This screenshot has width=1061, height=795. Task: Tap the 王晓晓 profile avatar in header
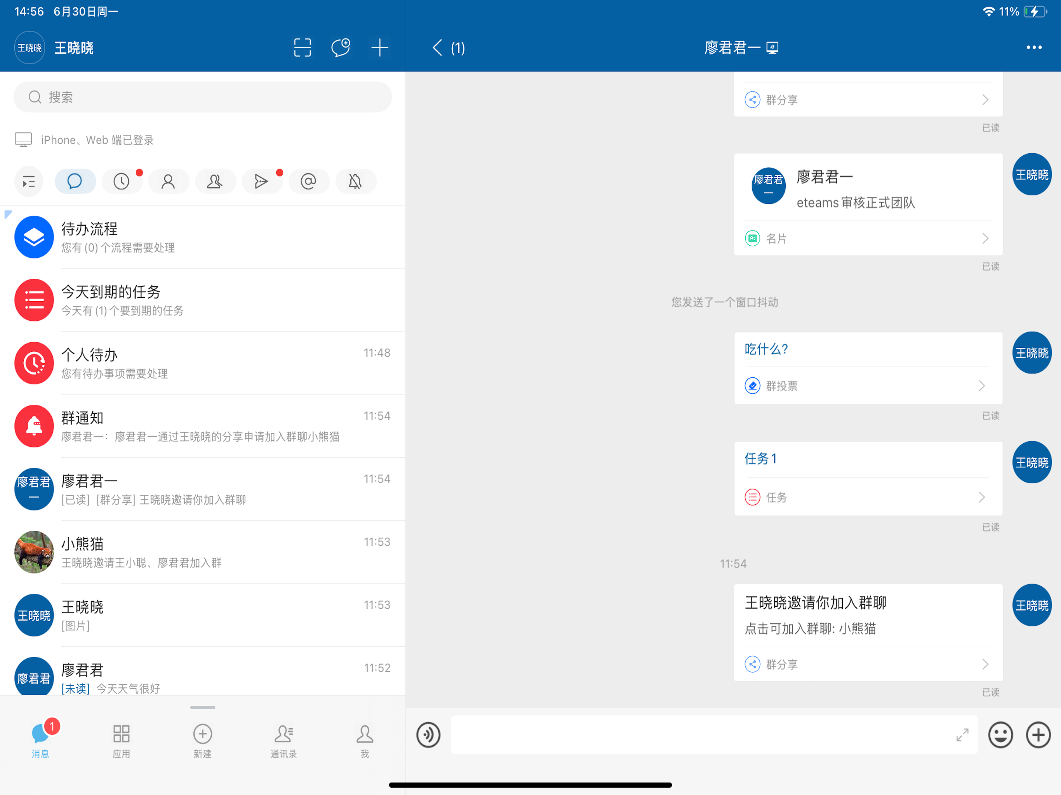pyautogui.click(x=30, y=48)
